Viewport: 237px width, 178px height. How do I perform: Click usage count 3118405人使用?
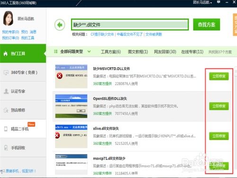(x=126, y=173)
